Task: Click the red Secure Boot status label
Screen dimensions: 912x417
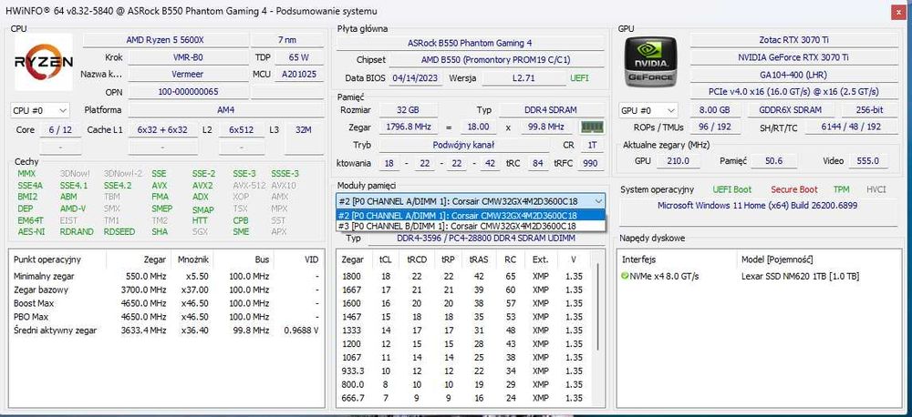Action: tap(794, 189)
